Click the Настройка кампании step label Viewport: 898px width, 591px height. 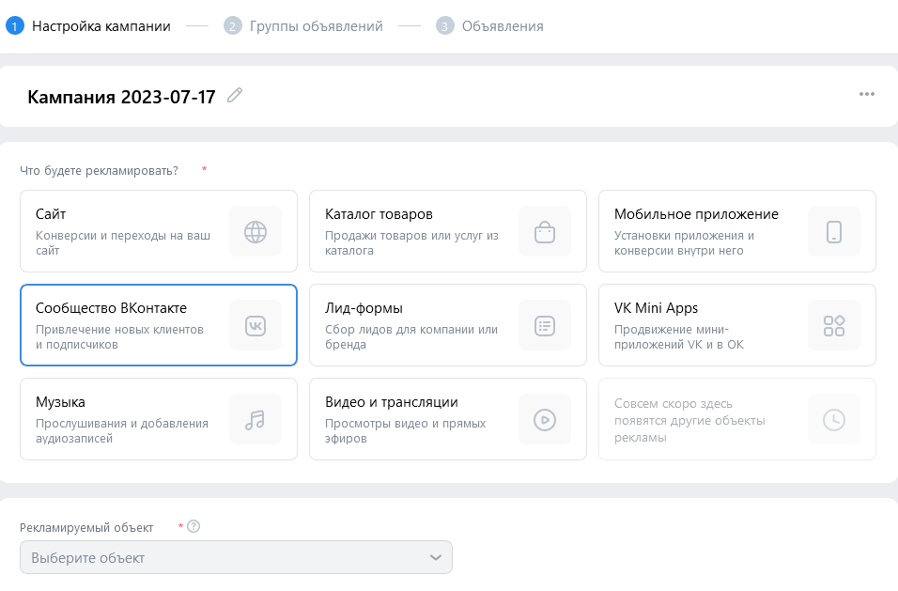(x=101, y=26)
